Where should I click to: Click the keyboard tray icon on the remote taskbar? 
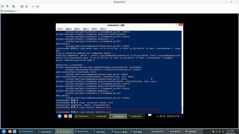coord(158,116)
